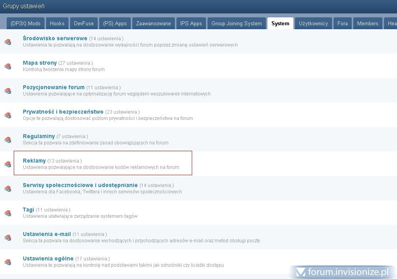The image size is (397, 279).
Task: Click the icon beside Środowisko serwerowe
Action: pos(8,42)
